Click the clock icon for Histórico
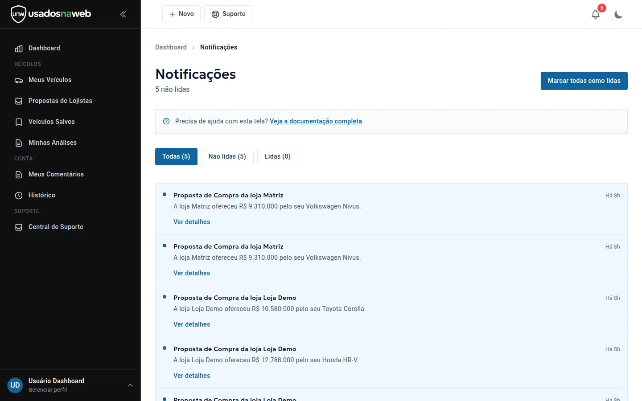 [x=19, y=196]
